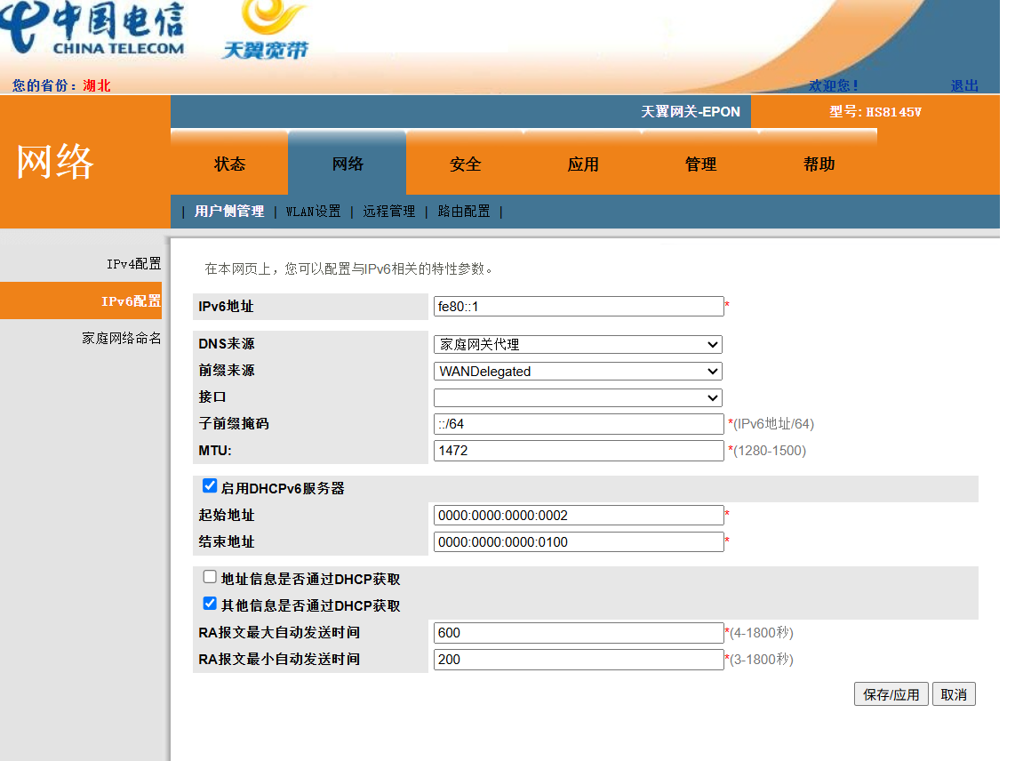Open 家庭网络命名 in sidebar
Viewport: 1023px width, 761px height.
click(122, 338)
